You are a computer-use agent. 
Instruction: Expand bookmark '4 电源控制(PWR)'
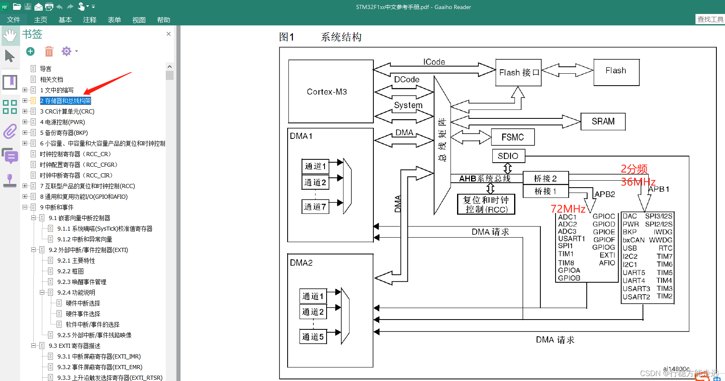pyautogui.click(x=25, y=122)
